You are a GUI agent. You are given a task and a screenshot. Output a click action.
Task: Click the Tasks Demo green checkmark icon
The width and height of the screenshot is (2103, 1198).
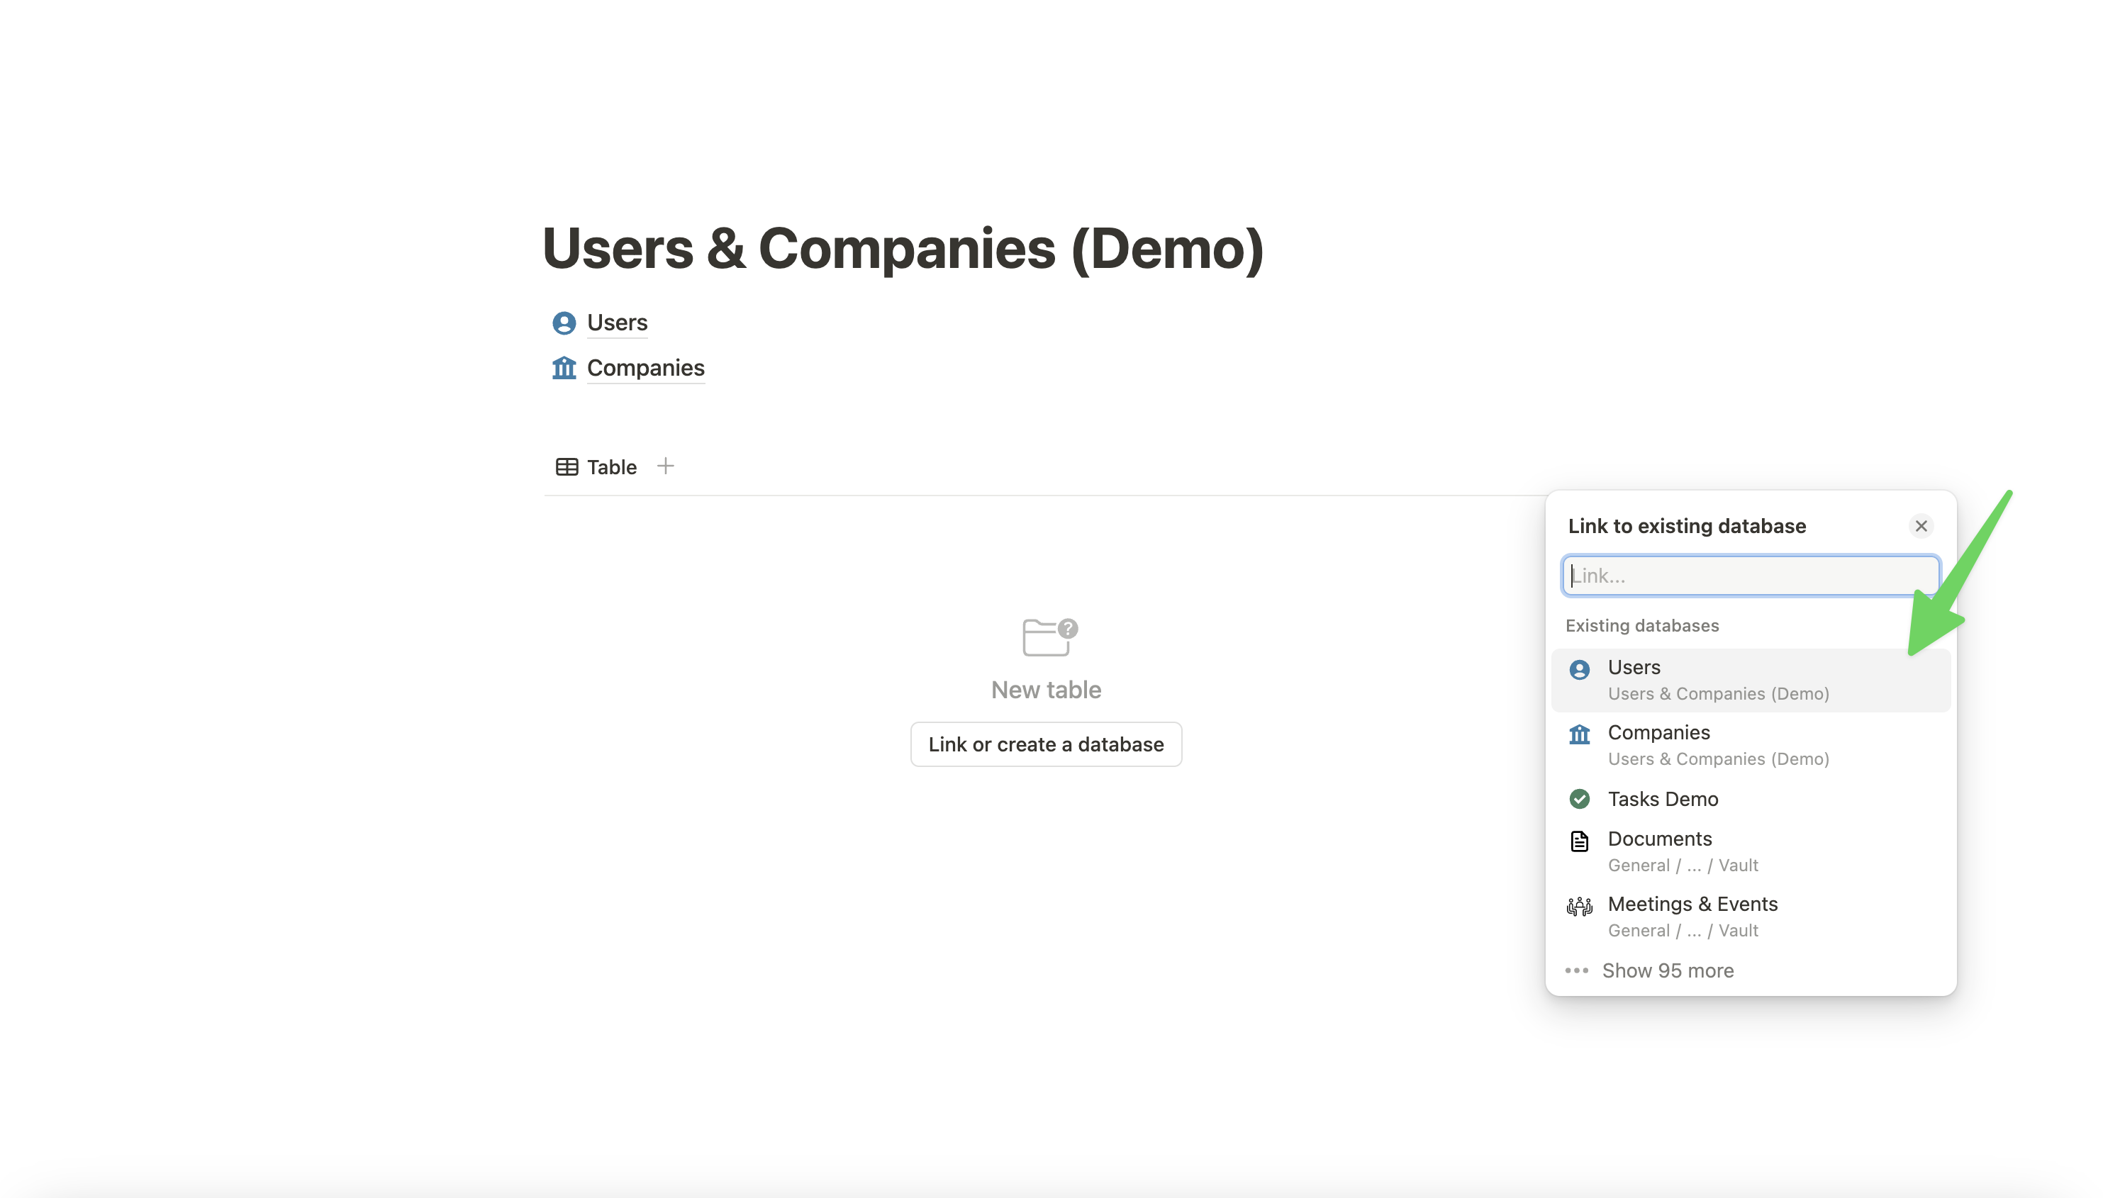[x=1579, y=799]
